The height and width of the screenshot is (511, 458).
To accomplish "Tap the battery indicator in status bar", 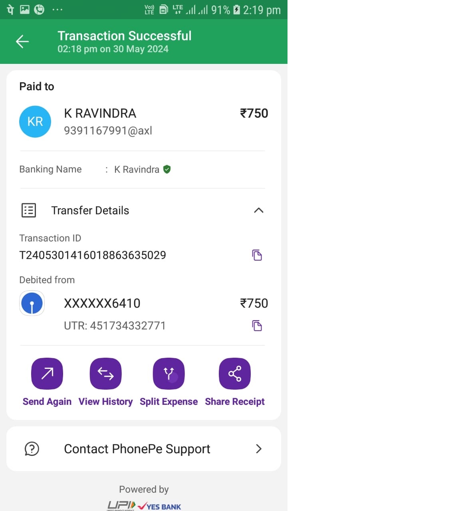I will (237, 10).
